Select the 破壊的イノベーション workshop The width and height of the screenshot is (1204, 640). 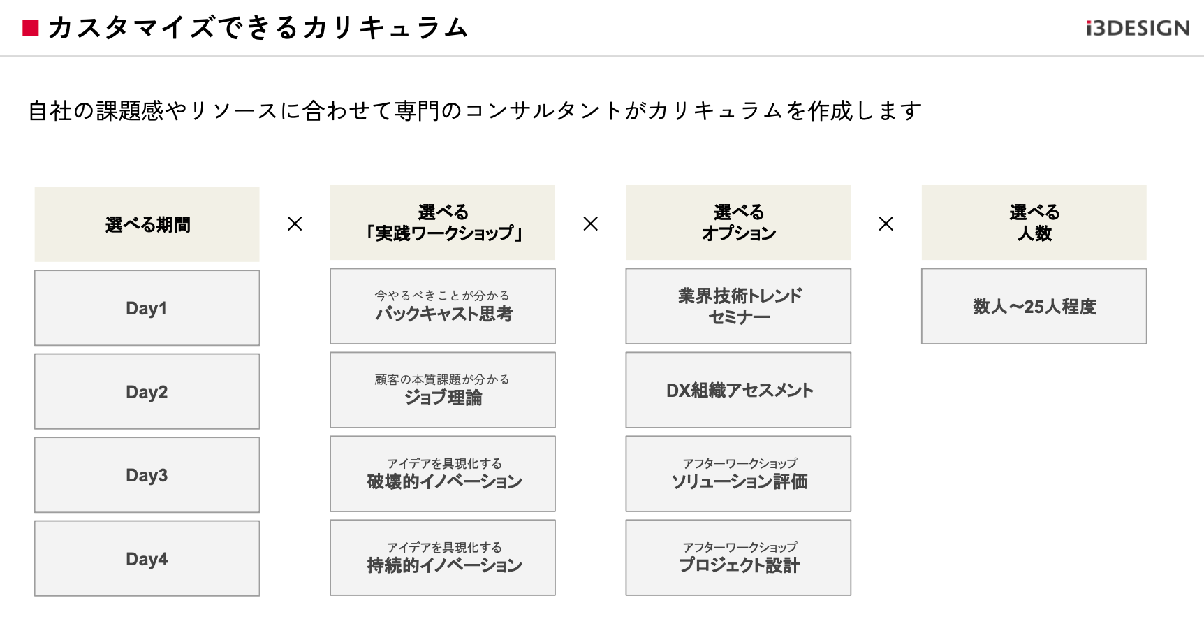(x=443, y=474)
